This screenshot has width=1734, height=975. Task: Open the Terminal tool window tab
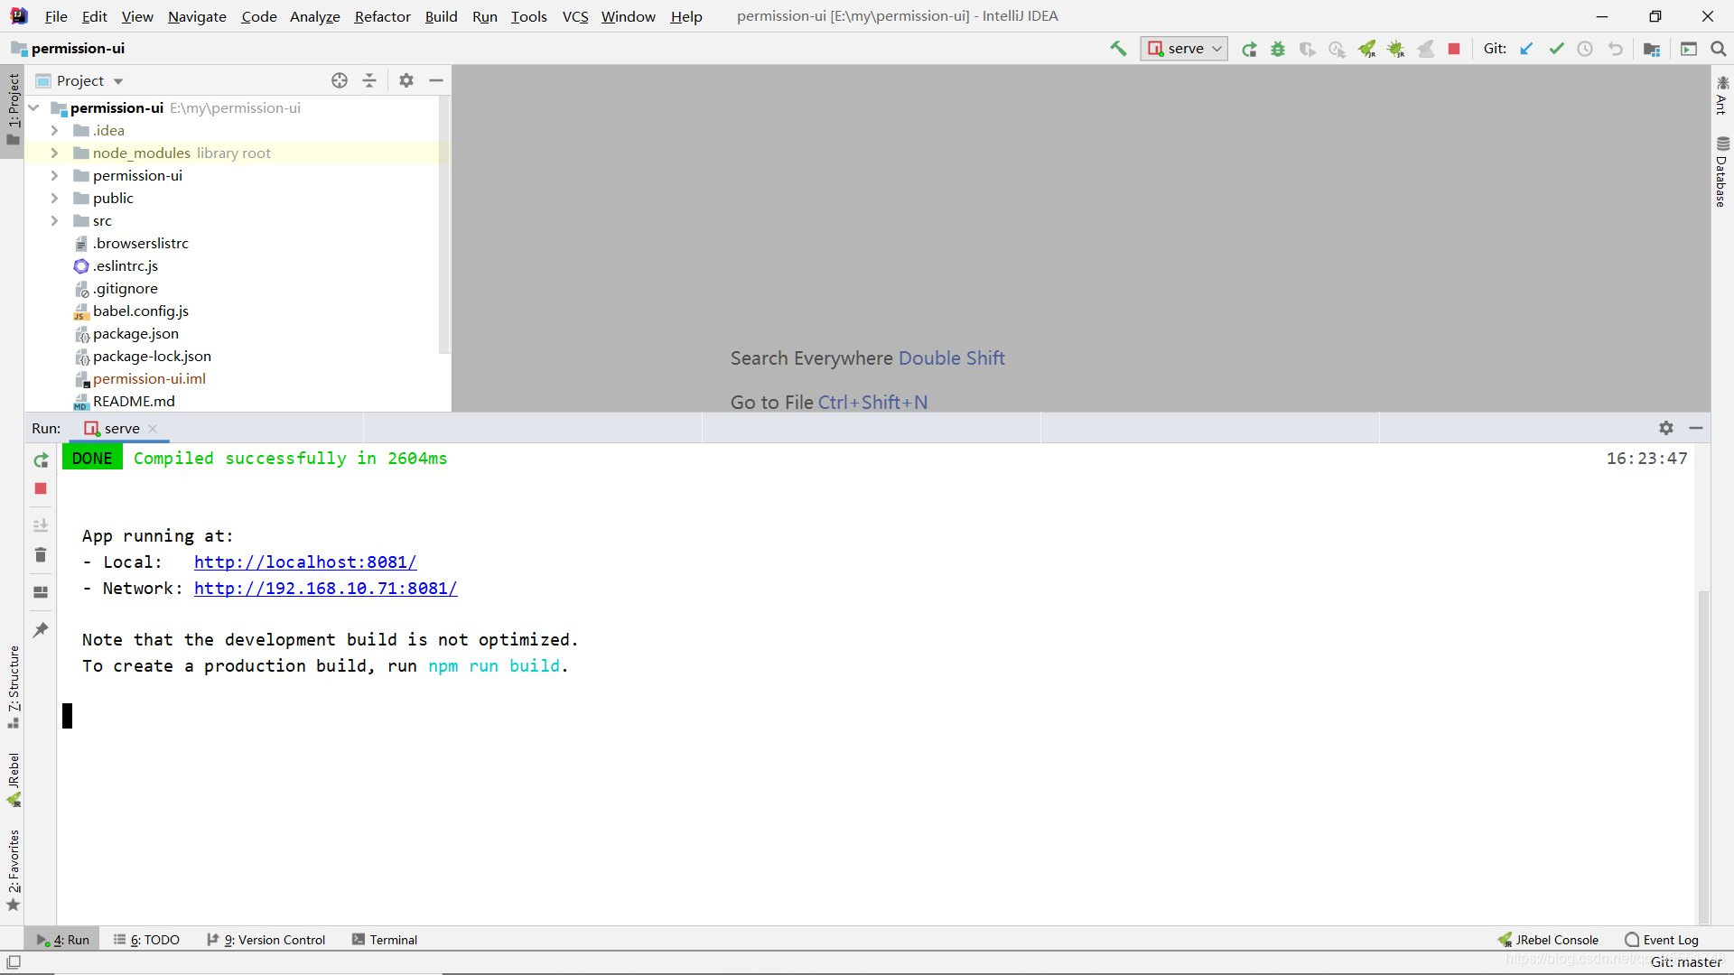pos(385,940)
